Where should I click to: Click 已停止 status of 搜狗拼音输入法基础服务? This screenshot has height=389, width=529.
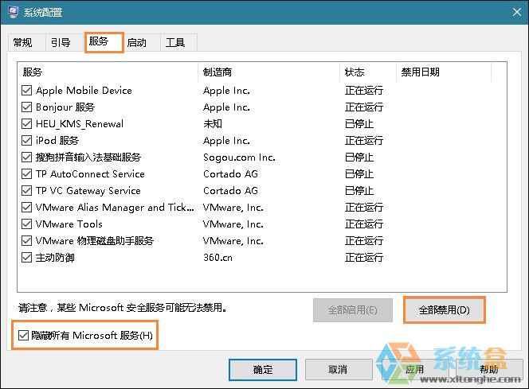coord(359,158)
